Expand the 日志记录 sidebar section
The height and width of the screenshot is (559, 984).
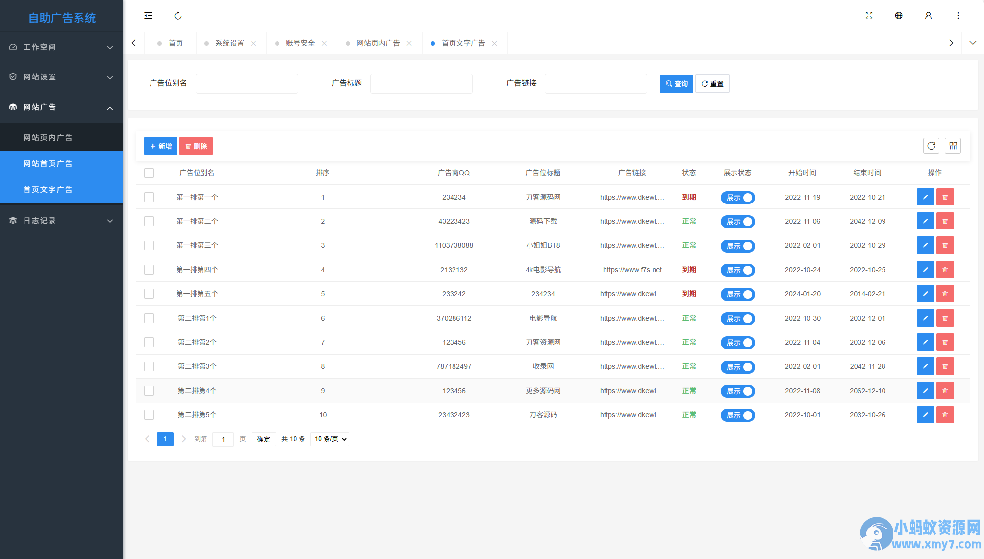tap(61, 221)
